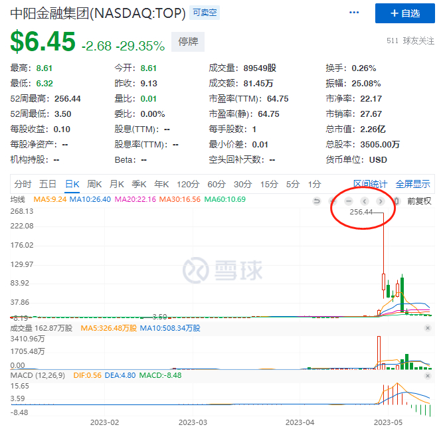Move chart right with next arrow
This screenshot has height=431, width=445.
pyautogui.click(x=381, y=201)
